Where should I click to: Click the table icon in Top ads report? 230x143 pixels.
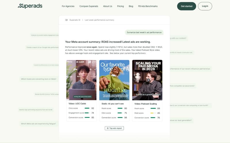[x=108, y=128]
